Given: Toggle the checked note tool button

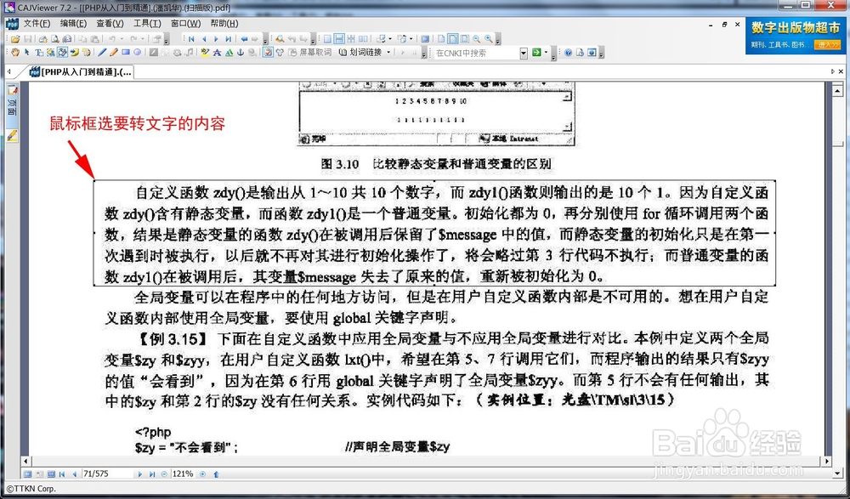Looking at the screenshot, I should [268, 52].
